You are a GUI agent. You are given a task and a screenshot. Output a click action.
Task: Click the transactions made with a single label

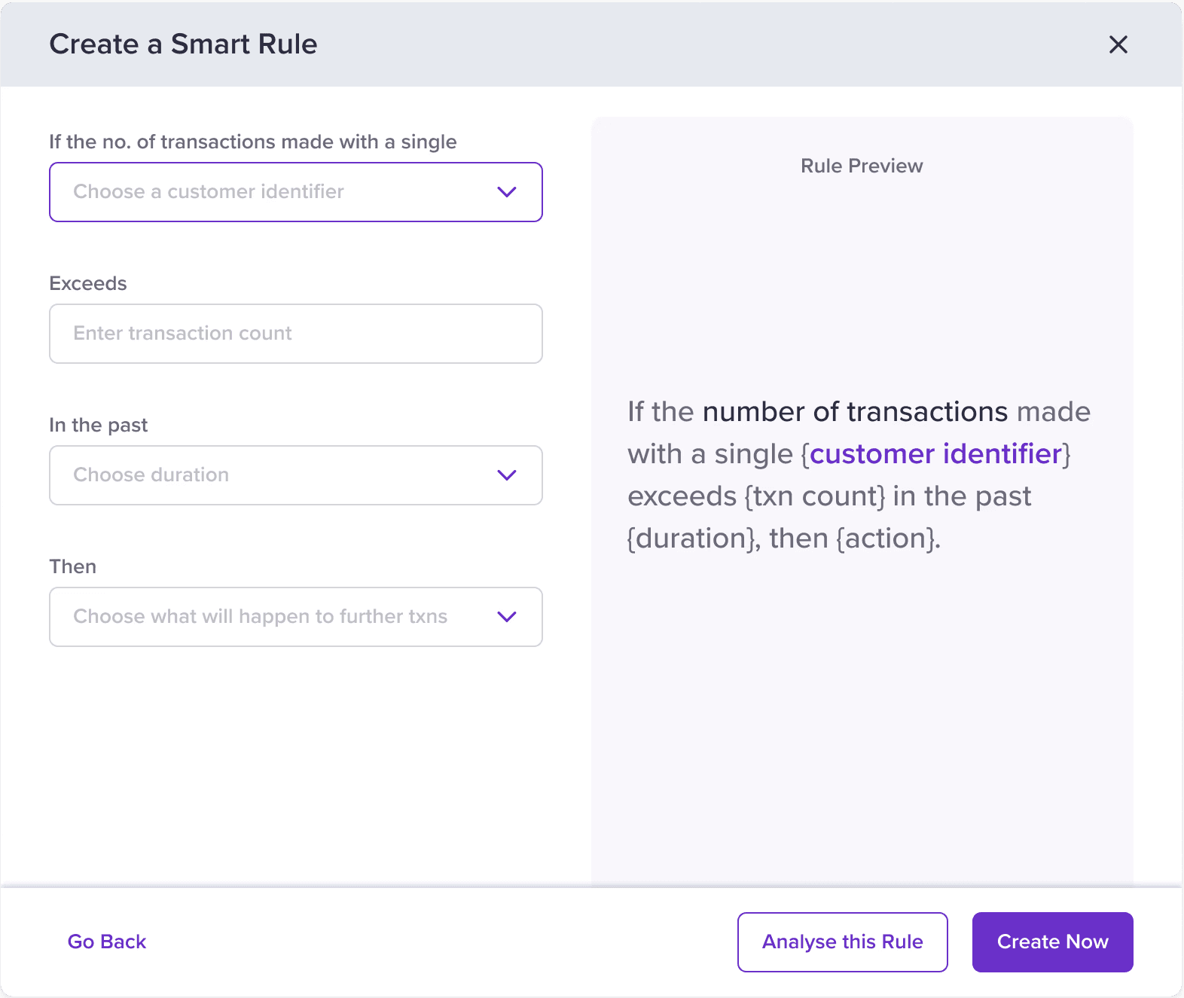point(253,142)
